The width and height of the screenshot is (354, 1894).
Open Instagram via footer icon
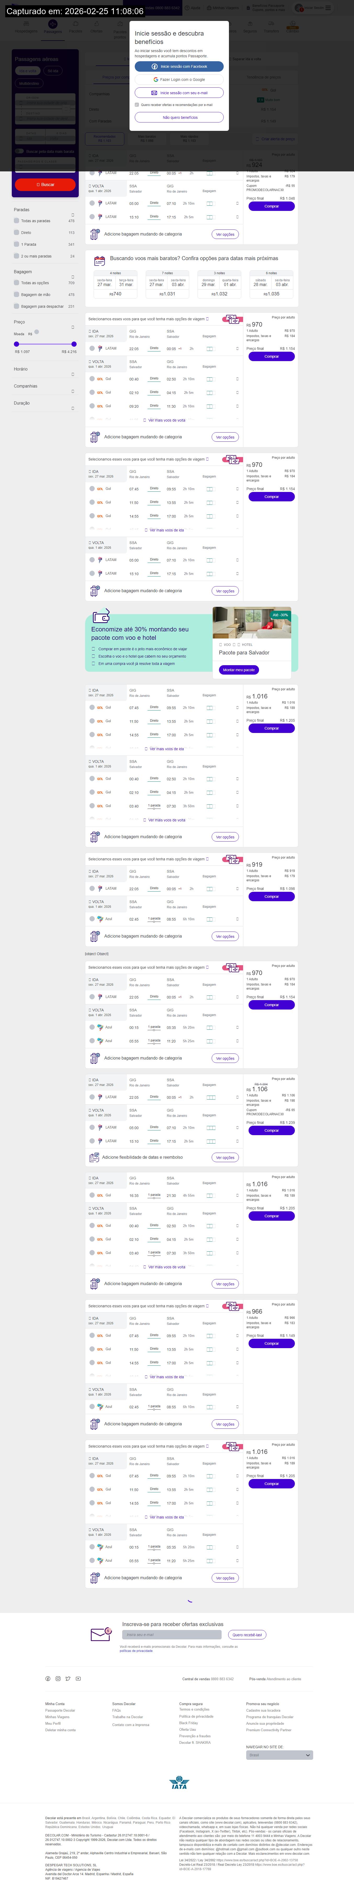coord(58,1679)
